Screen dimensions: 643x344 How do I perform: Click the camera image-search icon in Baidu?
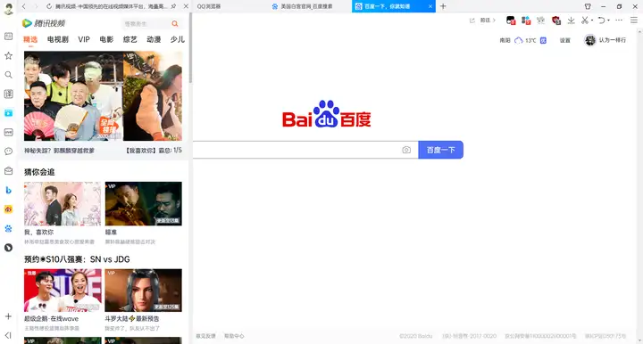[406, 150]
